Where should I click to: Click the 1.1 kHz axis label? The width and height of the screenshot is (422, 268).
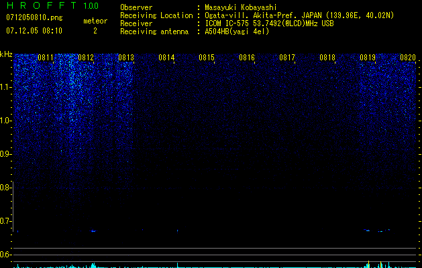tap(5, 87)
